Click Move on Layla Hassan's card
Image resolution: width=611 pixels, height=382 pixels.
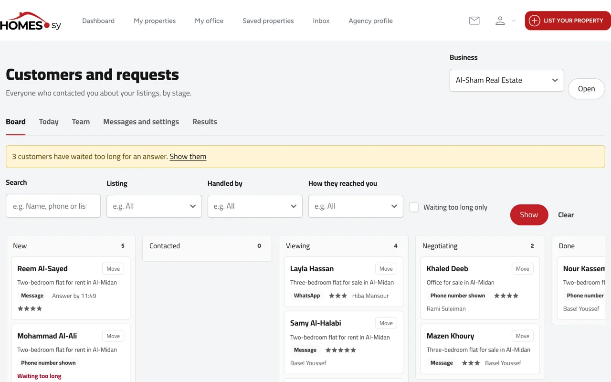coord(386,269)
